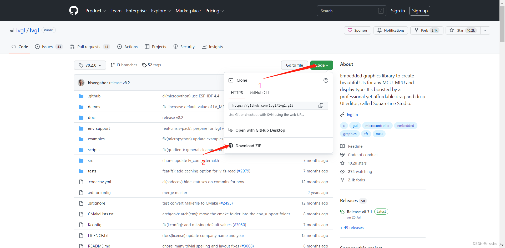505x248 pixels.
Task: Open the Enterprise page
Action: (136, 11)
